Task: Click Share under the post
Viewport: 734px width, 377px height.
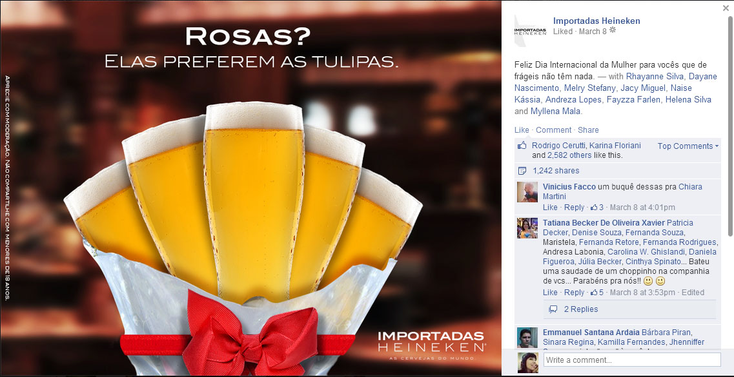Action: pos(588,130)
